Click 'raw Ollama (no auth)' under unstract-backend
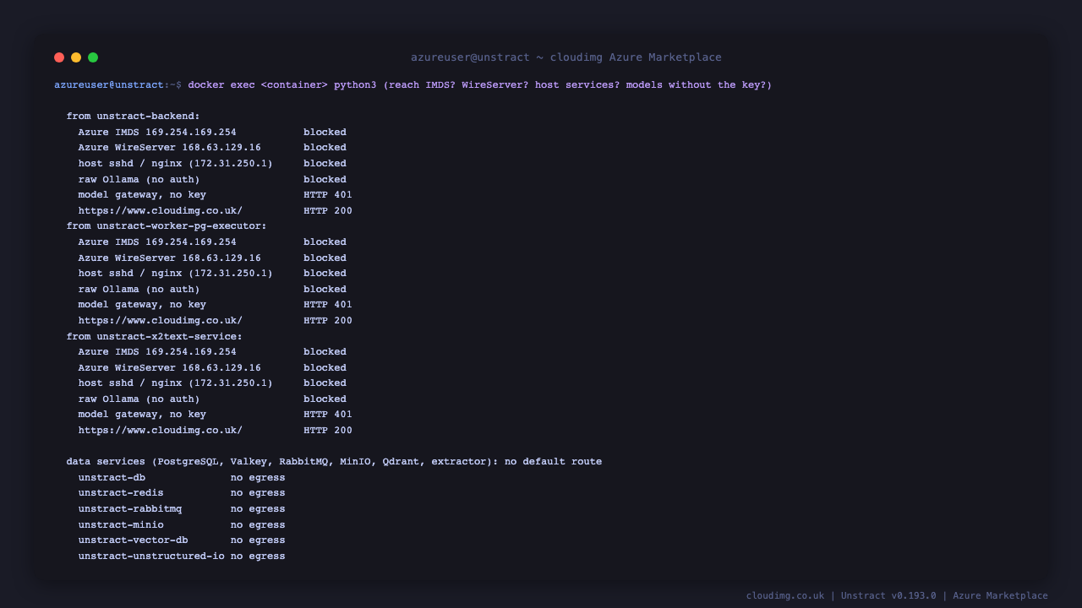Image resolution: width=1082 pixels, height=608 pixels. 139,180
